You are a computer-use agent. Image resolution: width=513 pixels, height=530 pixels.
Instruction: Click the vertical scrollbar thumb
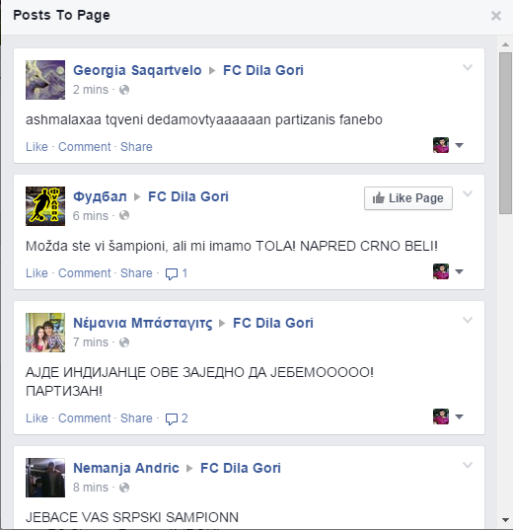click(x=505, y=133)
